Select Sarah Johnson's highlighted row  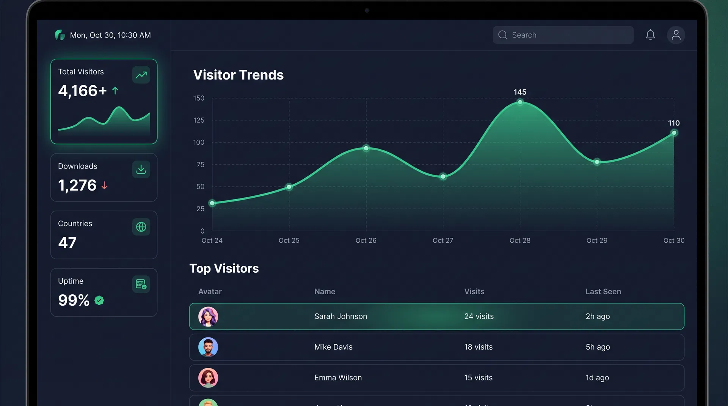436,316
